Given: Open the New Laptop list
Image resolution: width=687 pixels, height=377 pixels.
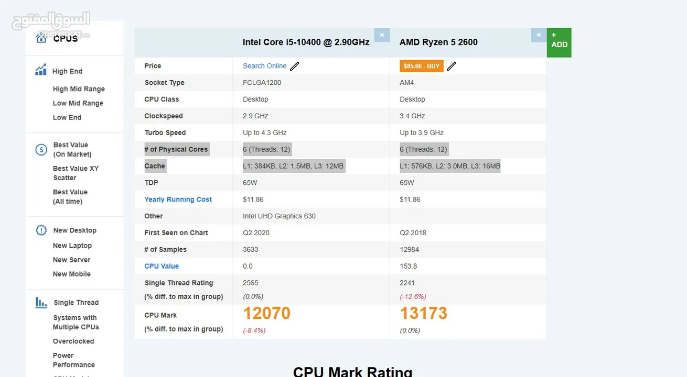Looking at the screenshot, I should click(72, 246).
